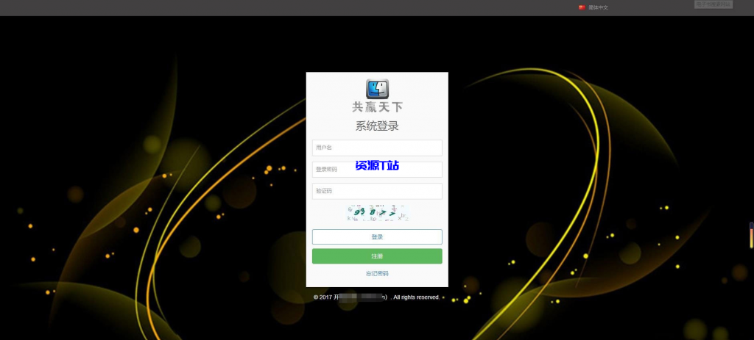This screenshot has height=340, width=754.
Task: Click the orange scrollbar indicator on the right edge
Action: (752, 236)
